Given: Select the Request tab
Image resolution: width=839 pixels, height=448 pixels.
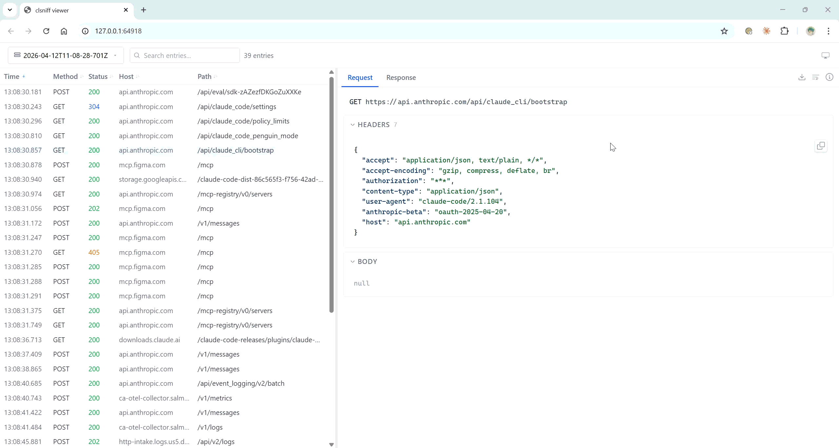Looking at the screenshot, I should tap(360, 78).
